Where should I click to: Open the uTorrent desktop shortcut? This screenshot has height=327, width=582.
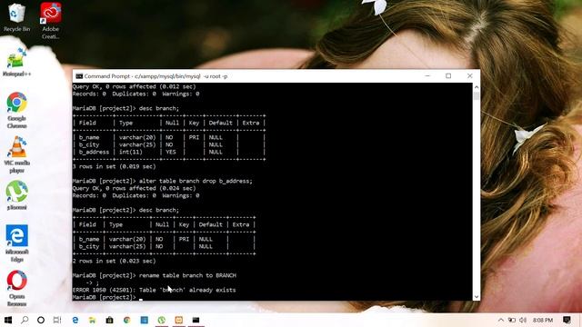pyautogui.click(x=16, y=195)
